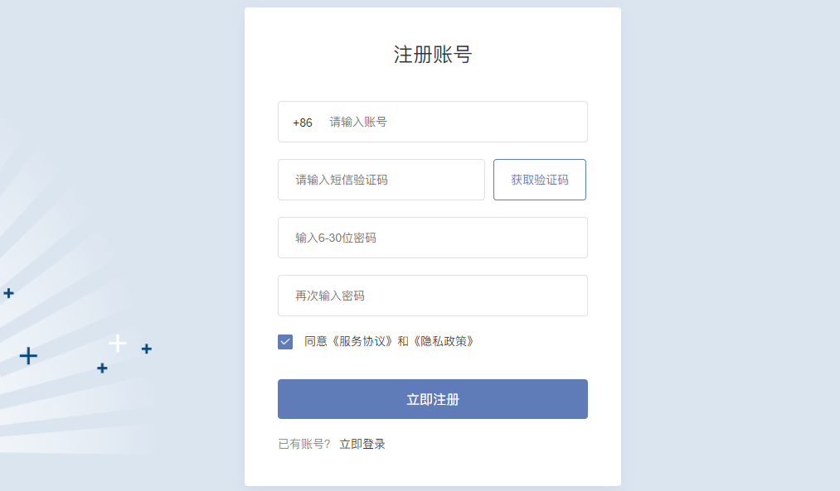The height and width of the screenshot is (491, 840).
Task: Click the 和 text between policy links
Action: (403, 341)
